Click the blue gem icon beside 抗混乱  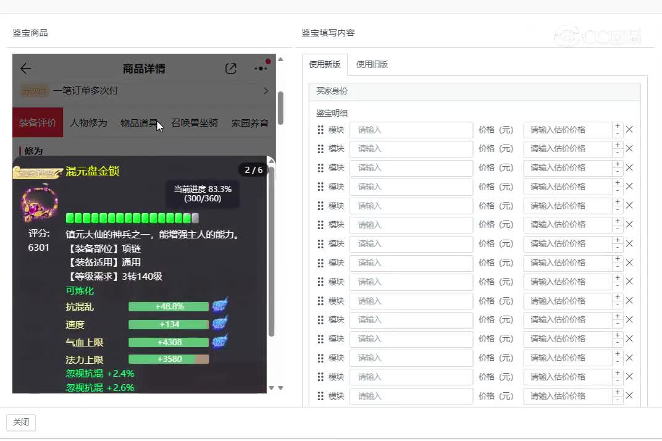[220, 304]
